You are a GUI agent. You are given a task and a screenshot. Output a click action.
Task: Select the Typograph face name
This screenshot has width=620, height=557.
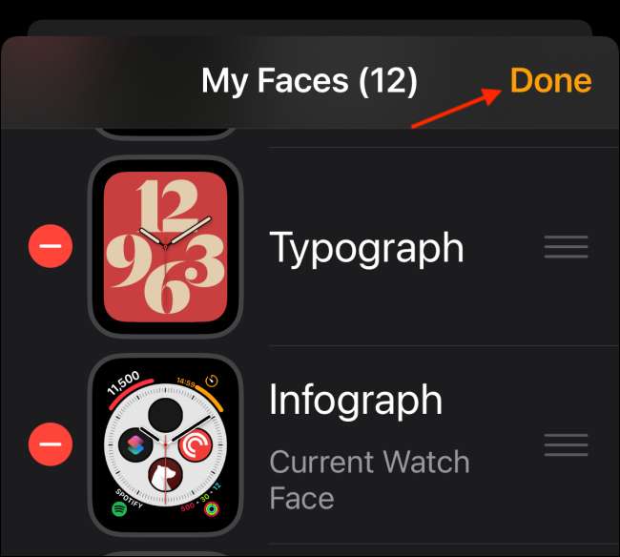367,247
